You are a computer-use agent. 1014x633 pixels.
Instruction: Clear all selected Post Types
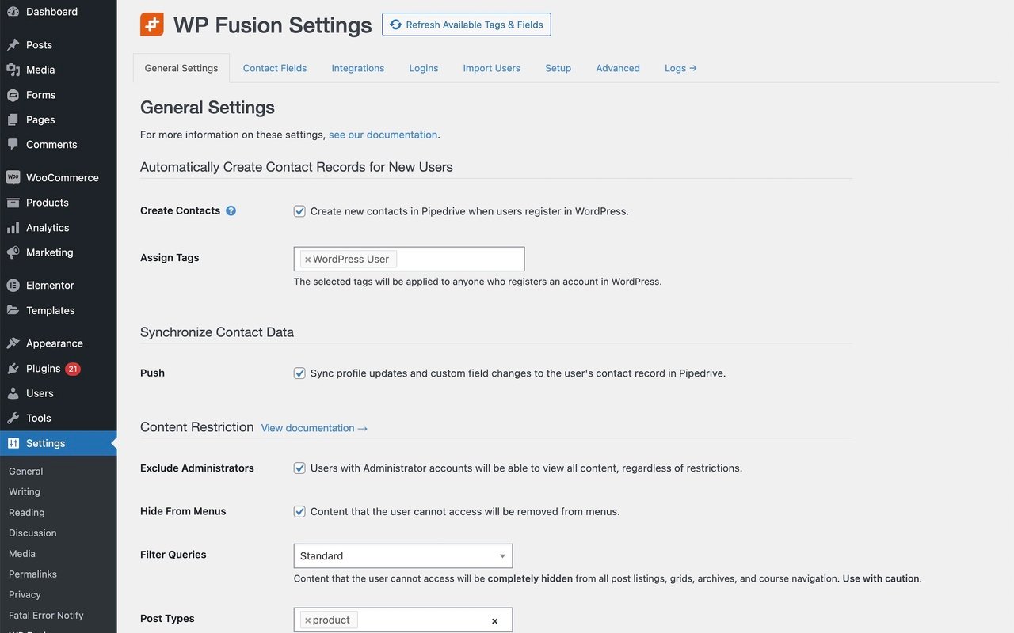[x=494, y=621]
